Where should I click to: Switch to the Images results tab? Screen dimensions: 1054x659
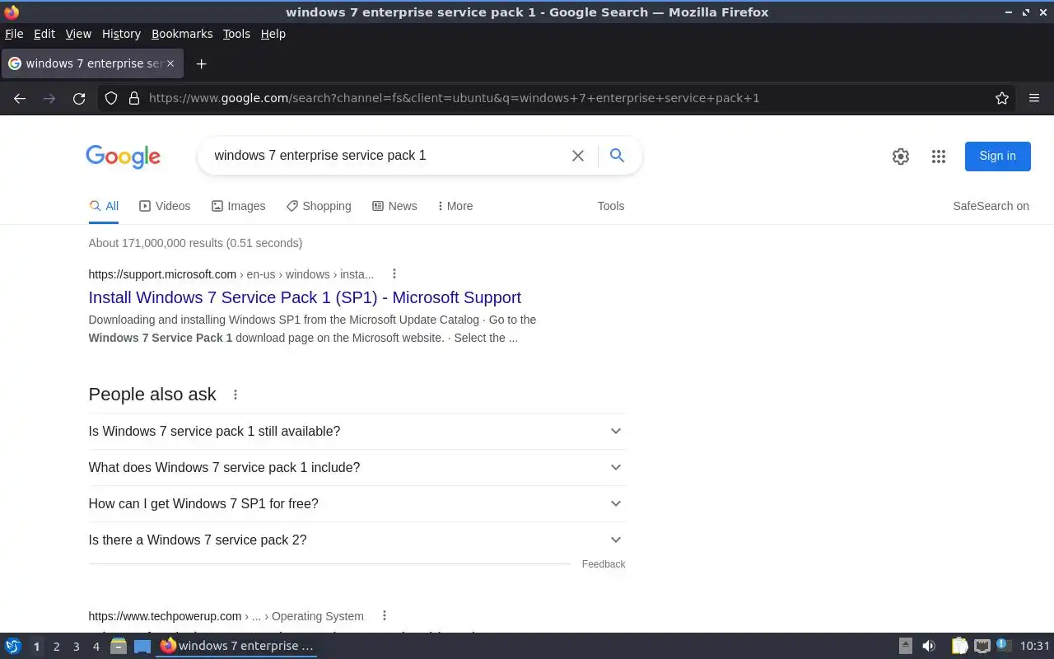coord(238,206)
